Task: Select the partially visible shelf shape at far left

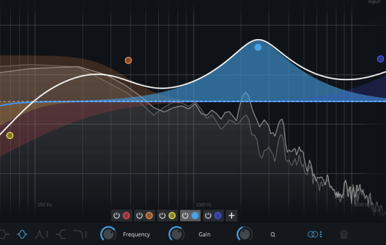Action: (5, 235)
